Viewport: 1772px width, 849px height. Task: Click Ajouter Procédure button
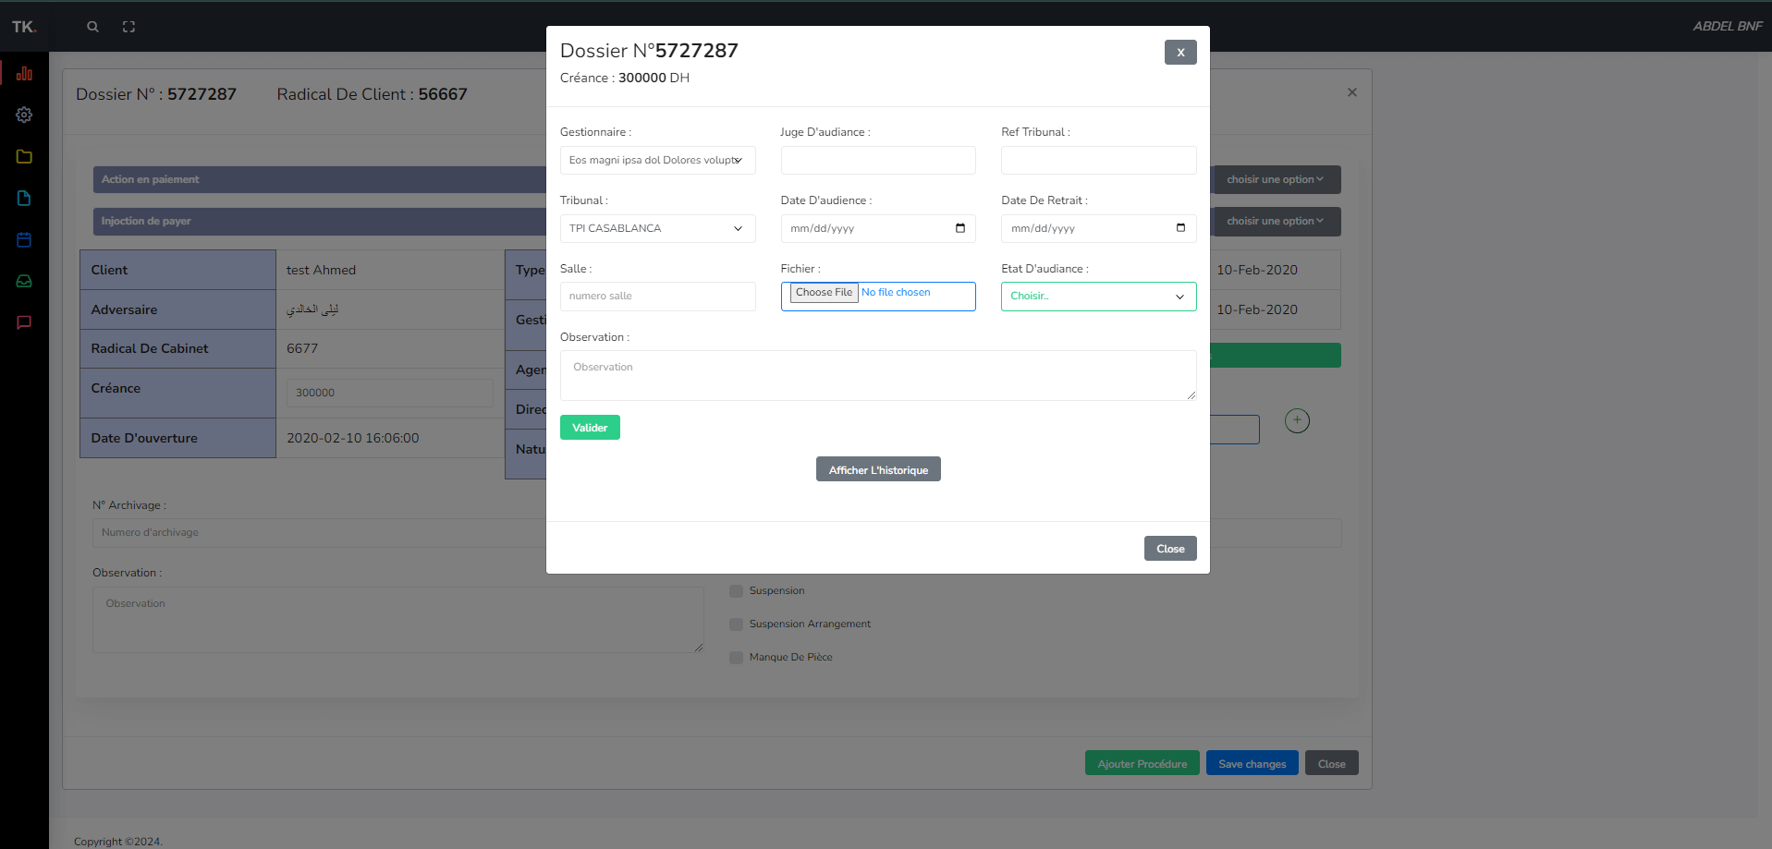pos(1143,763)
